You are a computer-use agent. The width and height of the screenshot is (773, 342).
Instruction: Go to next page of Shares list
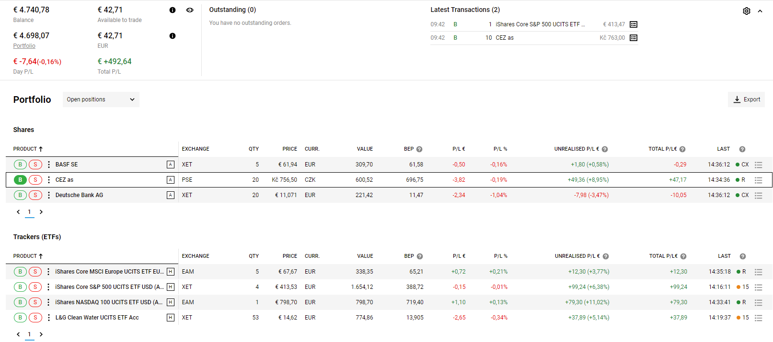point(41,212)
